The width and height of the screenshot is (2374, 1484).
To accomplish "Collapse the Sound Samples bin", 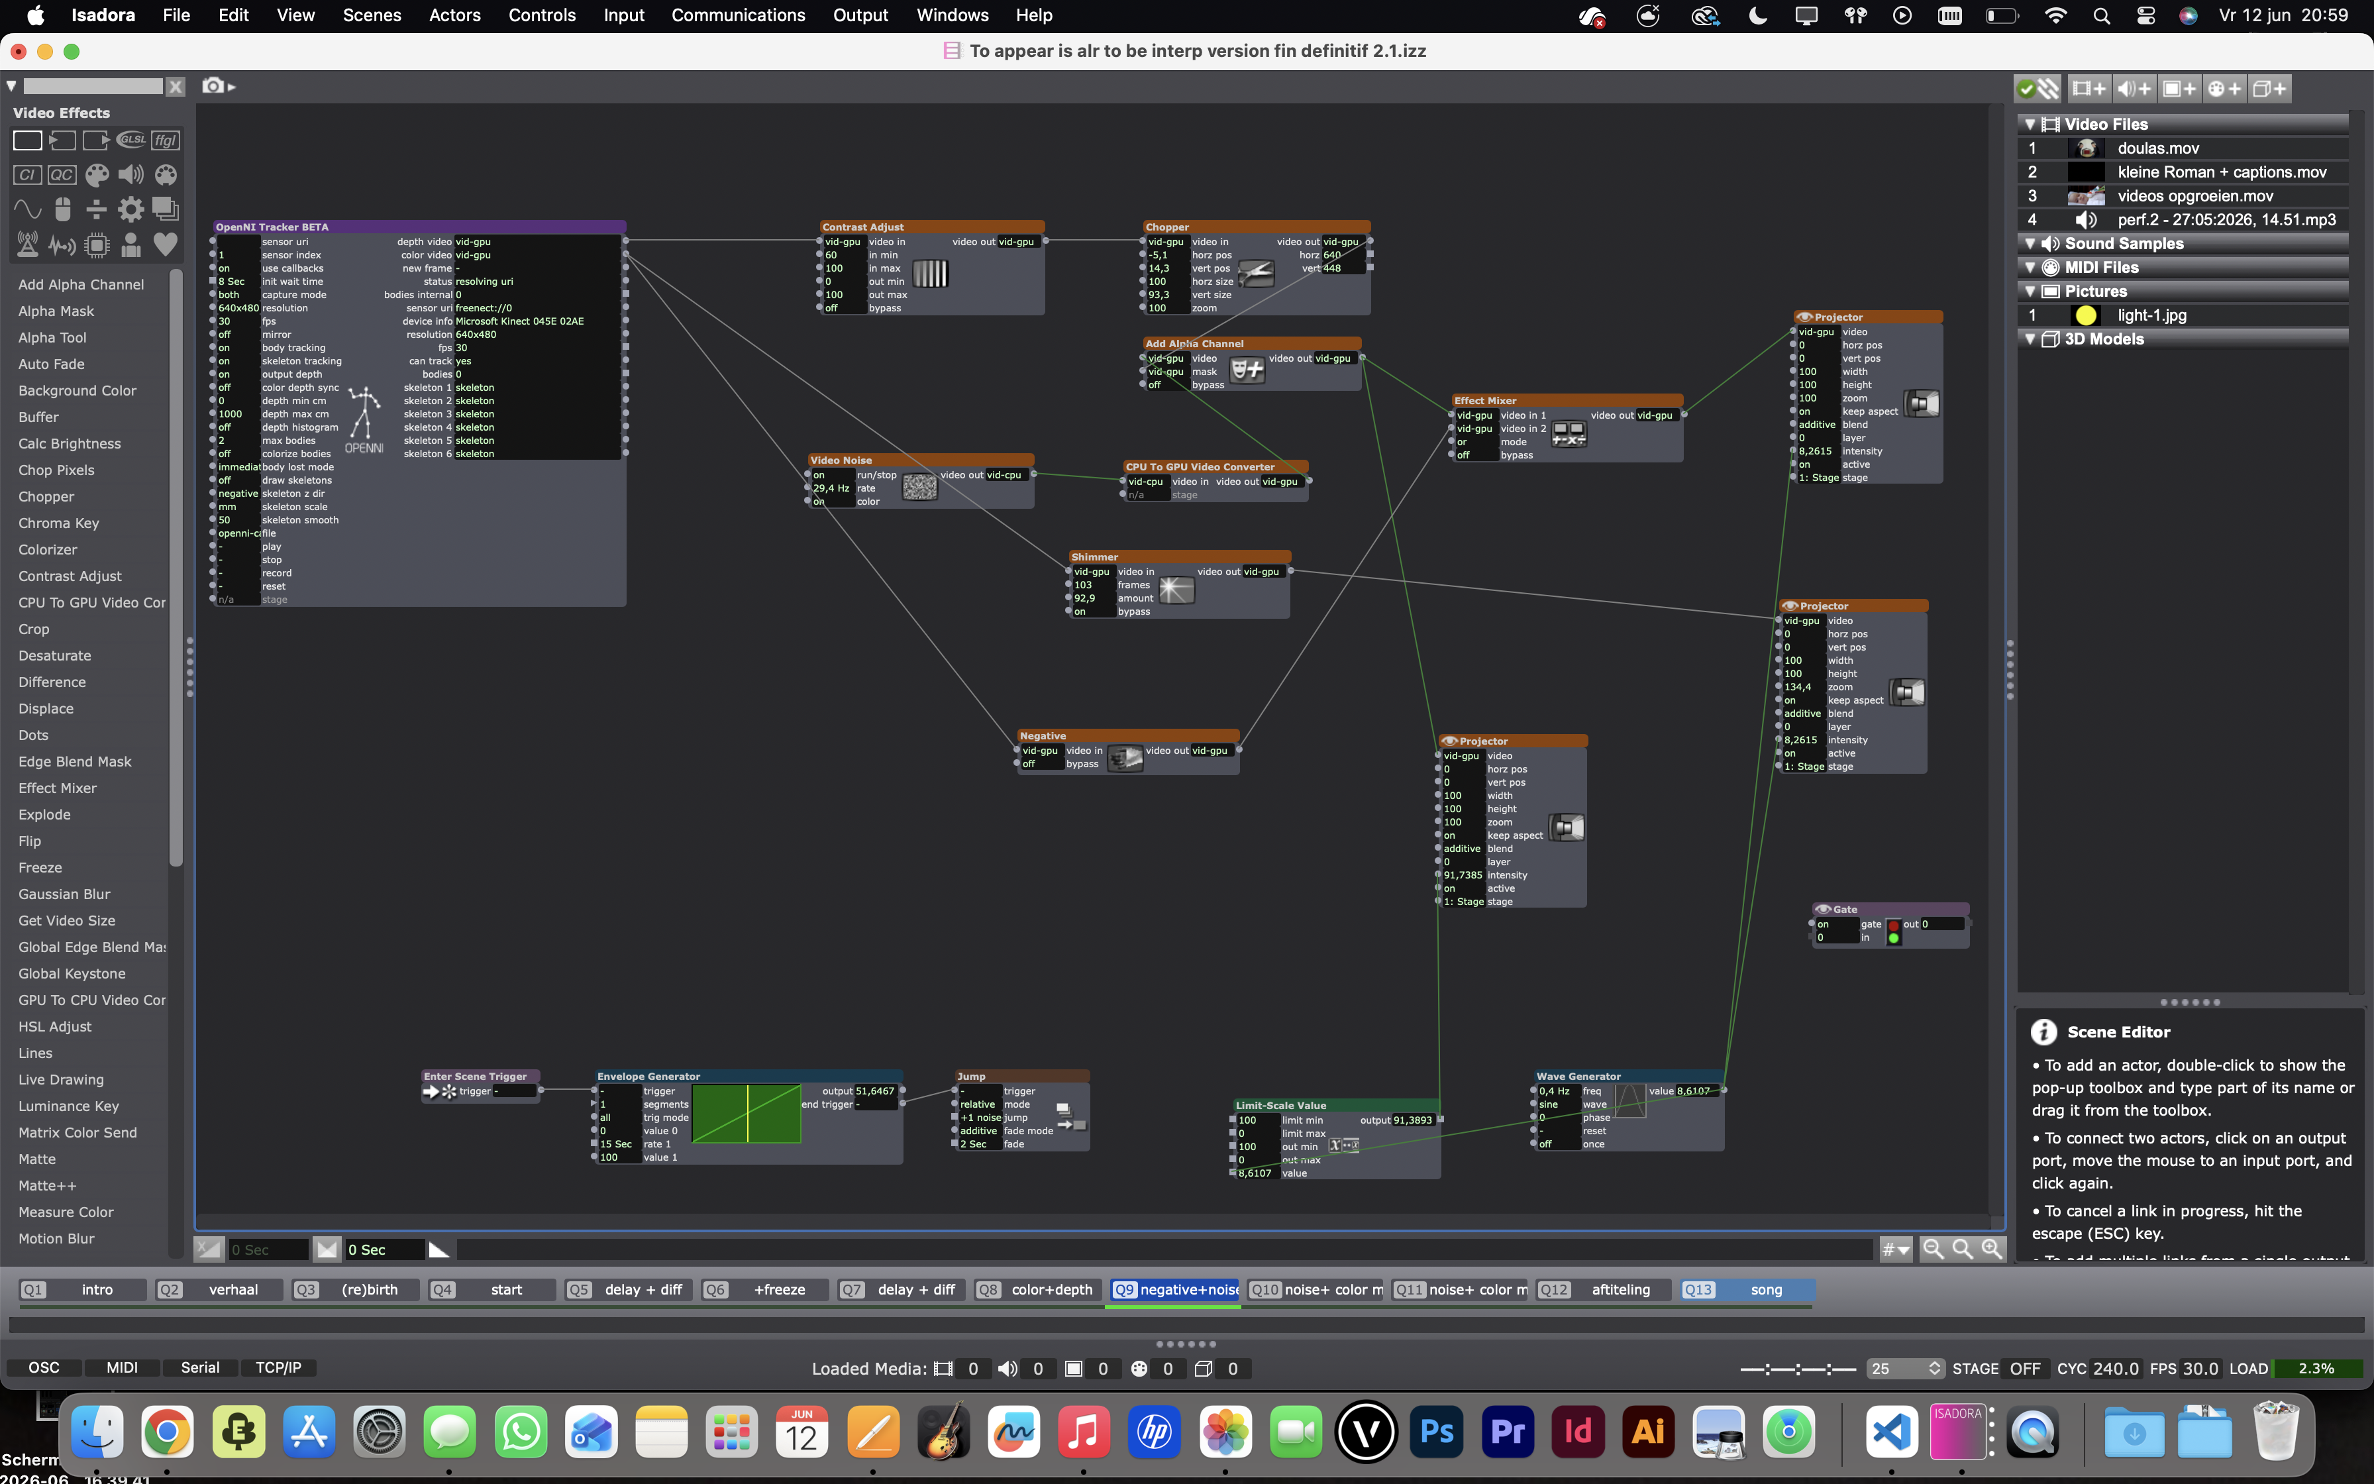I will 2030,243.
